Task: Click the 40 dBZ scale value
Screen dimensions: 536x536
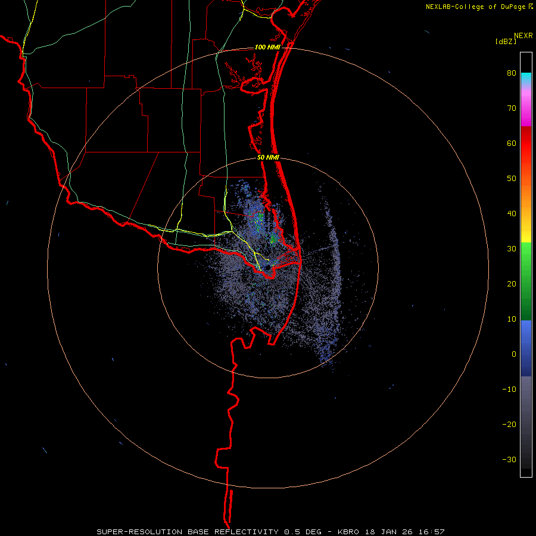Action: pyautogui.click(x=512, y=214)
